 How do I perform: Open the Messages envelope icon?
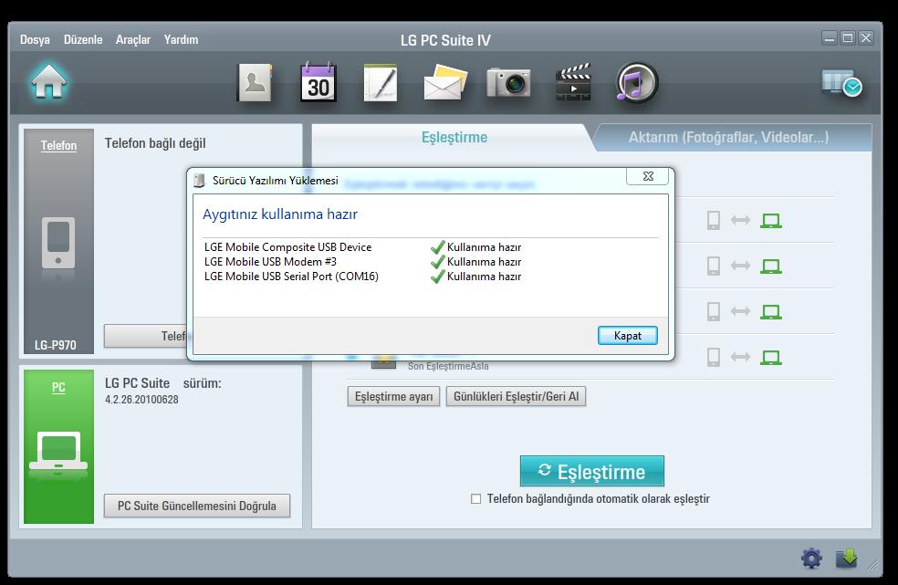(445, 82)
